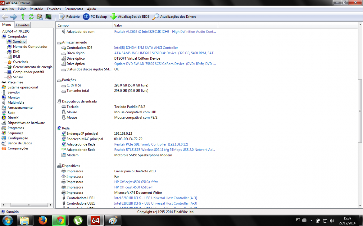Open the ATA SAMSUNG HM320JI disk link
This screenshot has width=363, height=226.
coord(165,53)
